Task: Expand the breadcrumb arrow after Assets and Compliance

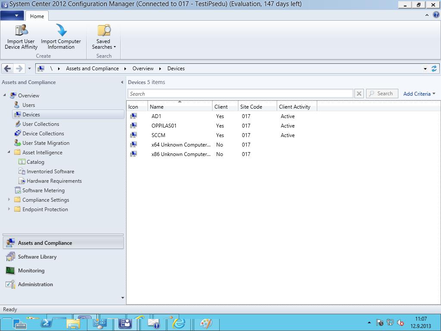Action: pyautogui.click(x=125, y=69)
